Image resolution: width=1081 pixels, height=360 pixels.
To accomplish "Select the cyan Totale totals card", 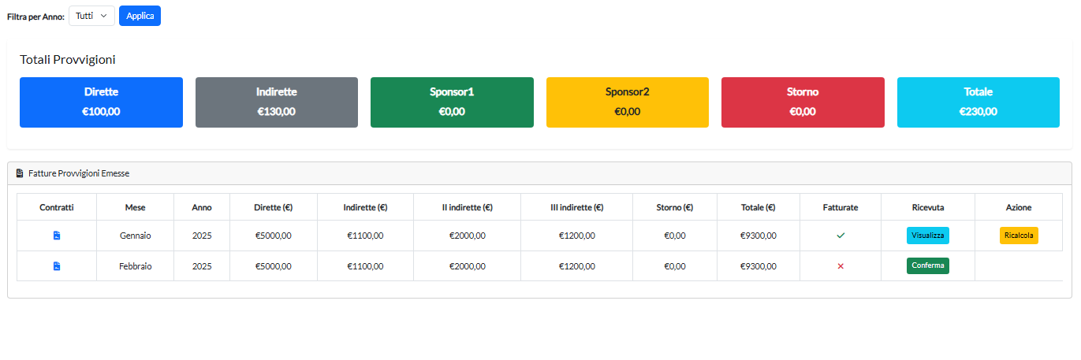I will coord(978,102).
